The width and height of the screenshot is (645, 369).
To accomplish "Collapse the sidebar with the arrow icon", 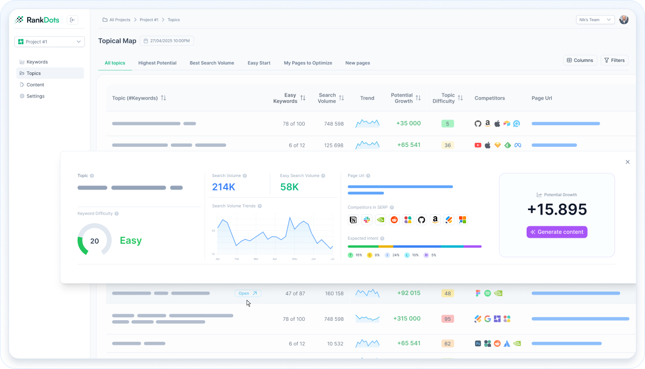I will point(73,20).
